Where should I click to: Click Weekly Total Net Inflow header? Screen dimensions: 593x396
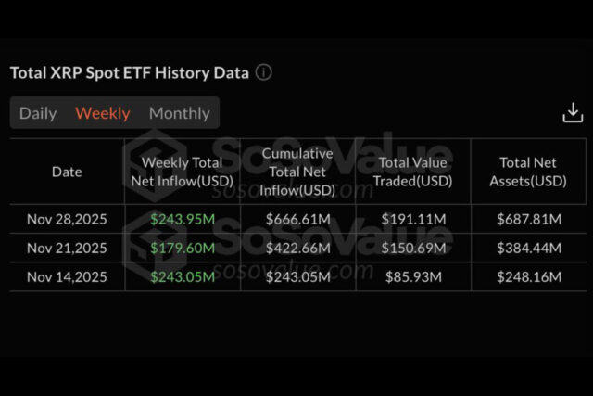pos(183,172)
